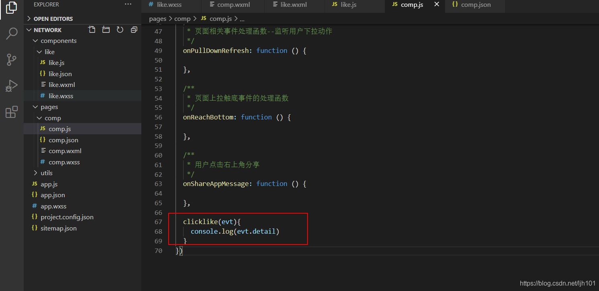The image size is (599, 291).
Task: Open comp.json in the file tree
Action: coord(82,140)
